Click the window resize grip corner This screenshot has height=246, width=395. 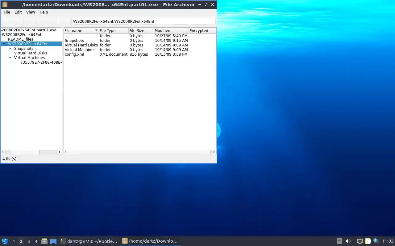(215, 161)
